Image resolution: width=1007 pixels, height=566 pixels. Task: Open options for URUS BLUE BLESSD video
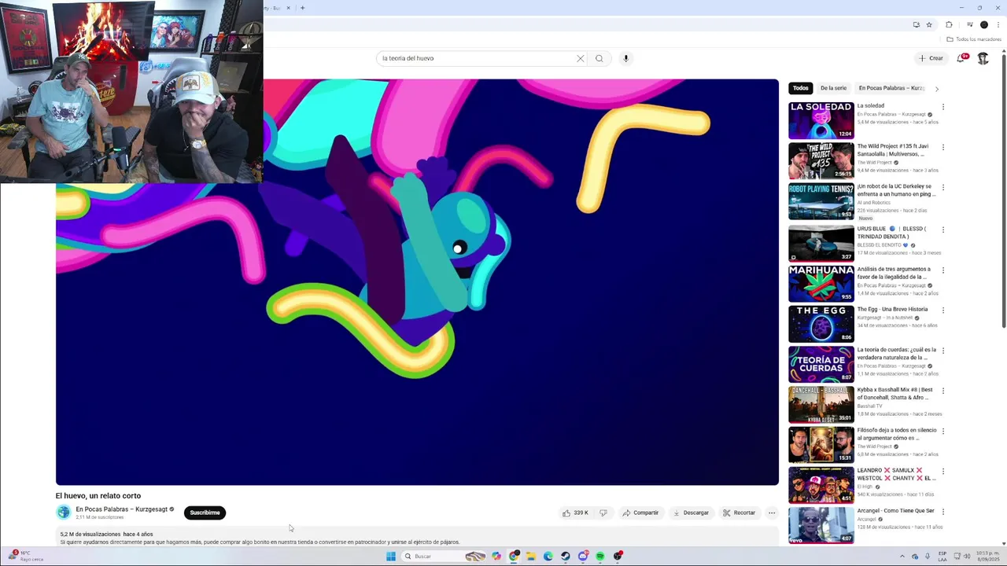tap(942, 230)
